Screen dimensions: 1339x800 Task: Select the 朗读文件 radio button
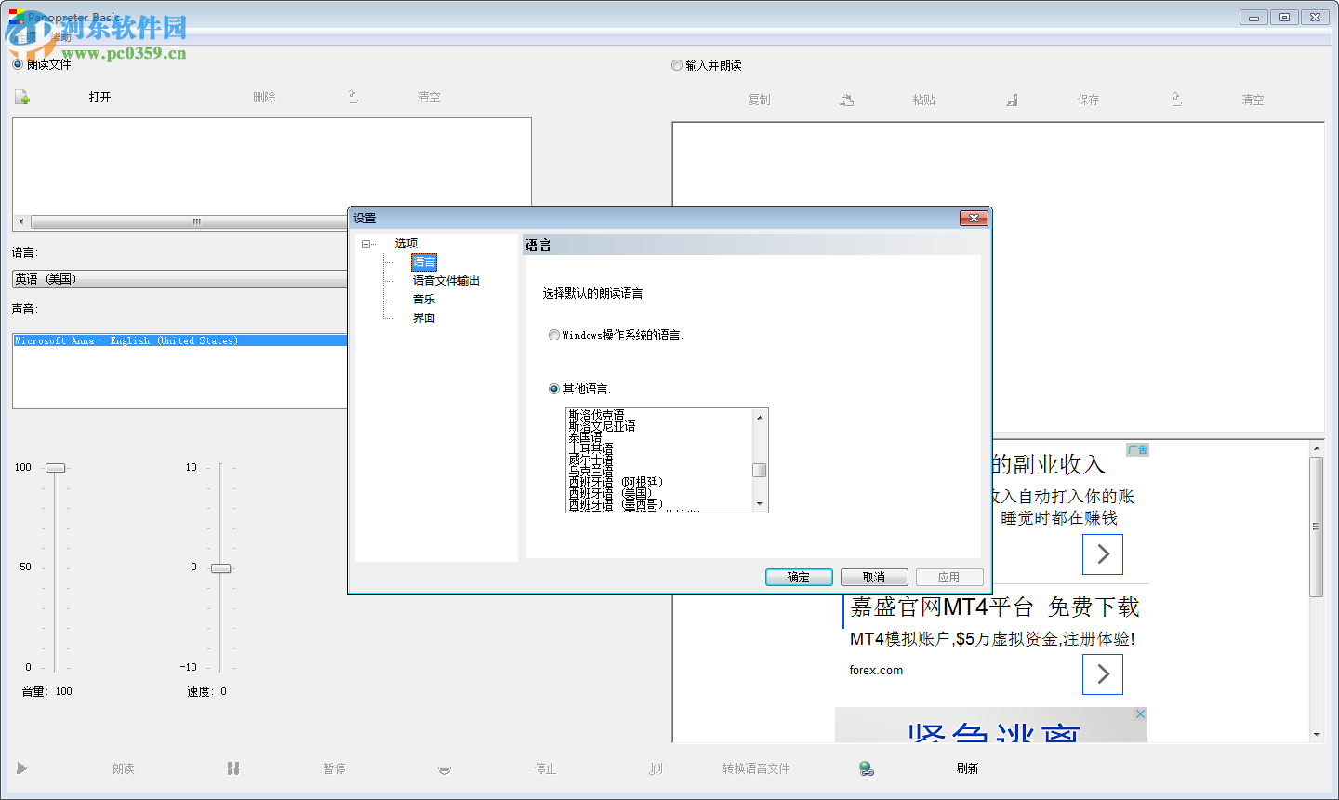coord(17,65)
